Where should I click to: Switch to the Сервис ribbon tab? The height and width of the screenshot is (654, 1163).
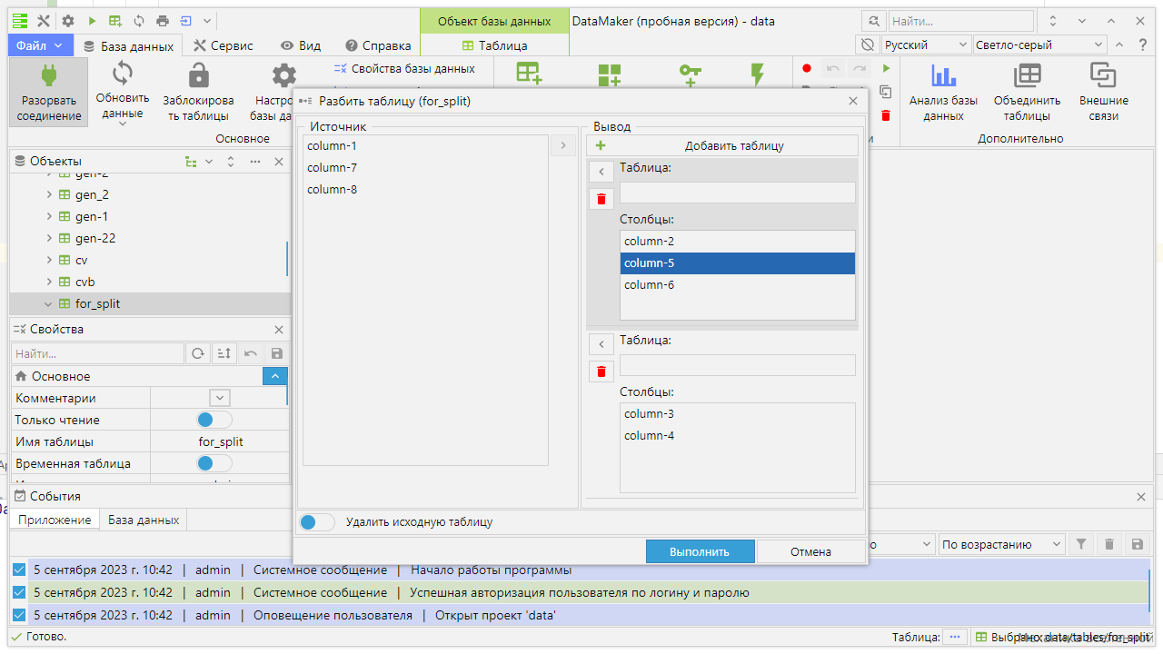pos(223,45)
